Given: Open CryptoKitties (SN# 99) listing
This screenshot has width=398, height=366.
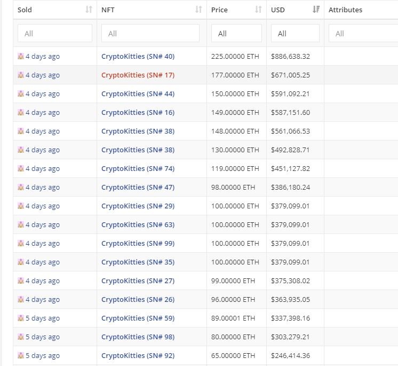Looking at the screenshot, I should [138, 243].
